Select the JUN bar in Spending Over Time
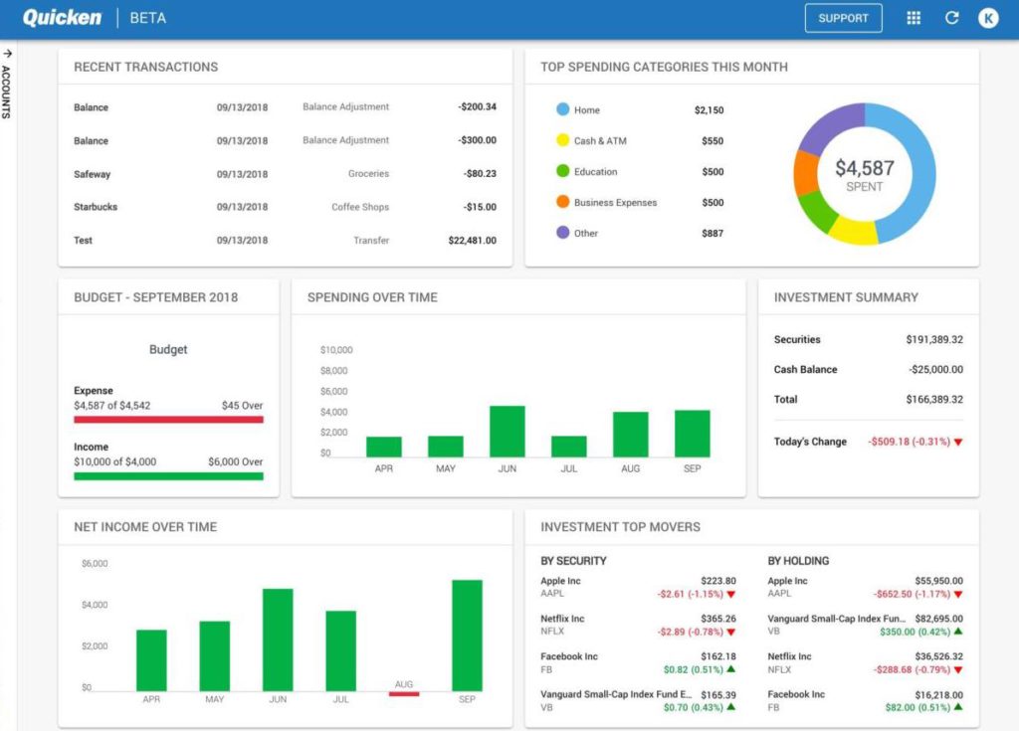This screenshot has width=1019, height=731. [x=507, y=431]
